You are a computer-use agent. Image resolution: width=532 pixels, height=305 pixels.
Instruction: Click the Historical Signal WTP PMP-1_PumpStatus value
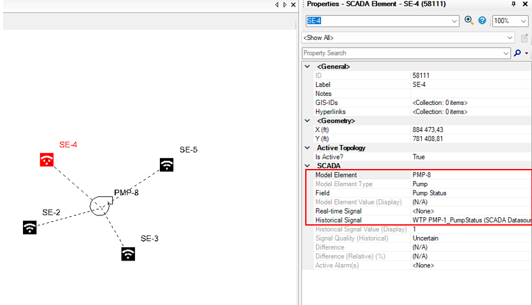point(471,220)
